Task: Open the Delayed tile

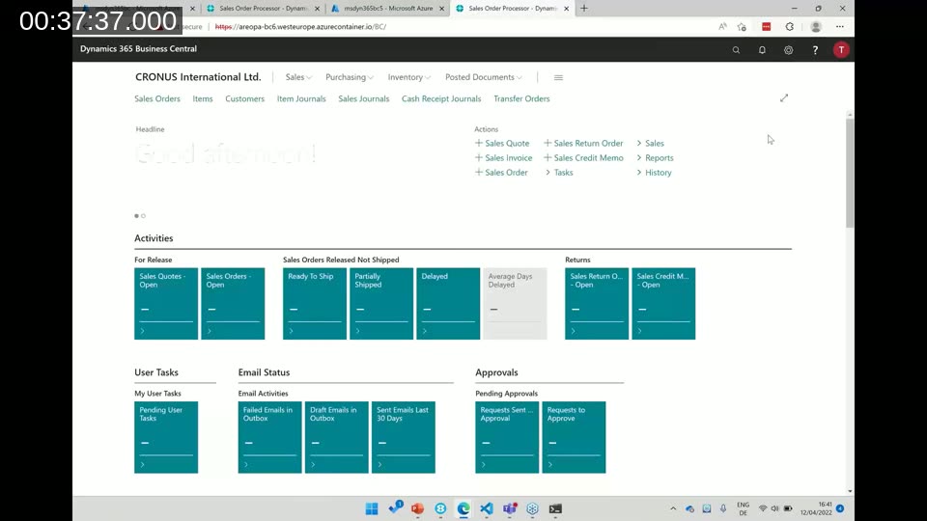Action: 448,304
